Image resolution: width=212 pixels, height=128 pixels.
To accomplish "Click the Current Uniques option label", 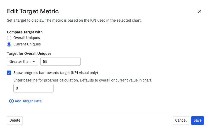I will click(27, 44).
